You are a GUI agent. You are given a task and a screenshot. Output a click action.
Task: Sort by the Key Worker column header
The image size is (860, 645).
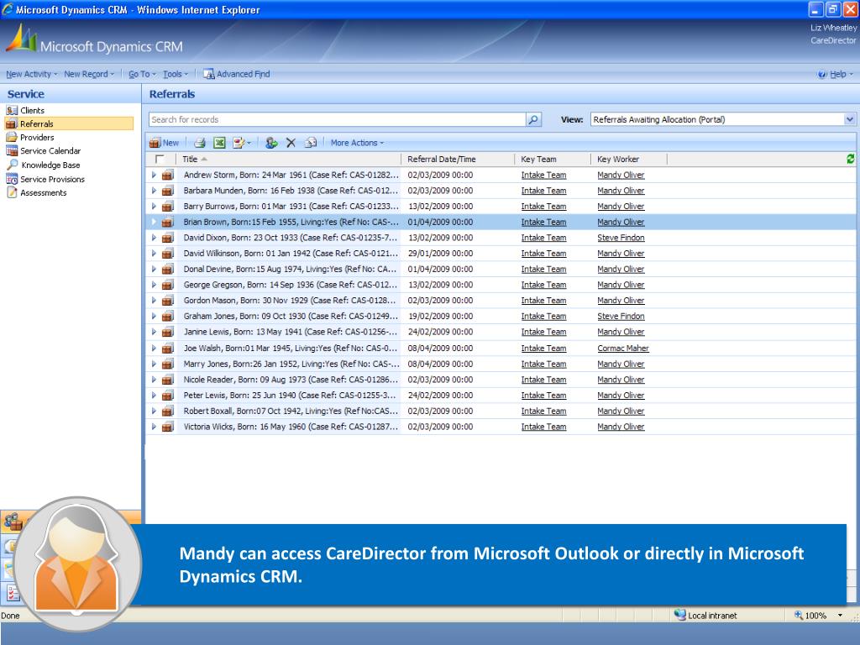(x=630, y=159)
